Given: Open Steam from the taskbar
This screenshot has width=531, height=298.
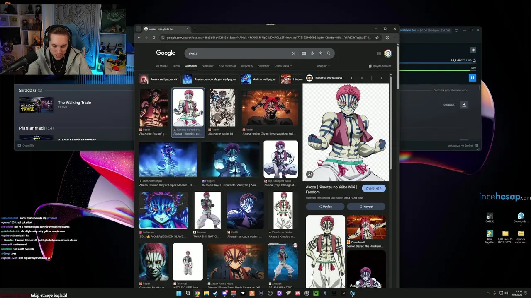Looking at the screenshot, I should tap(215, 293).
